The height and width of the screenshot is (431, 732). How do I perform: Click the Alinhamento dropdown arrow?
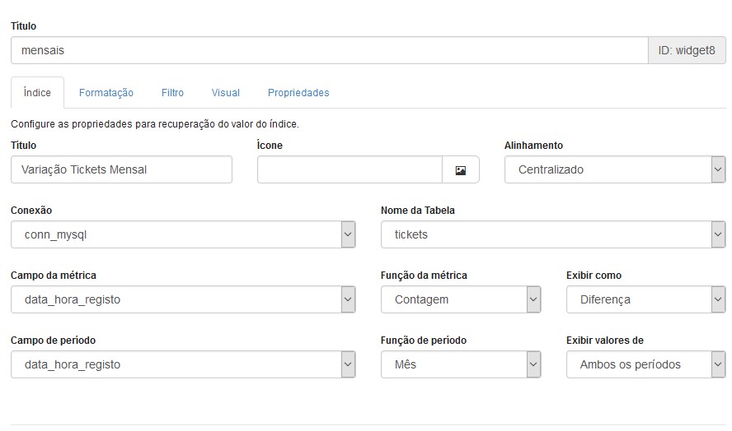coord(718,169)
